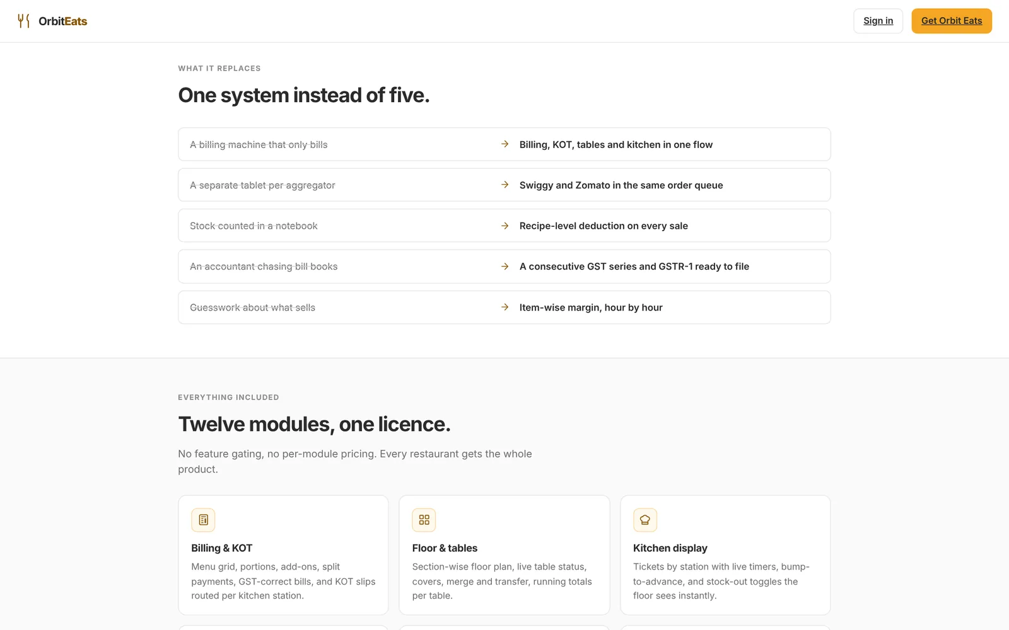Click the Billing & KOT description starting 'Menu grid'

pyautogui.click(x=283, y=581)
